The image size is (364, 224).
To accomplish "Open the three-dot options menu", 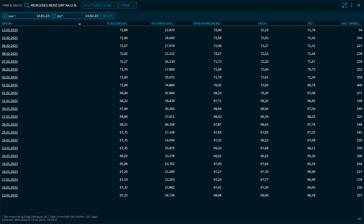I will [352, 5].
